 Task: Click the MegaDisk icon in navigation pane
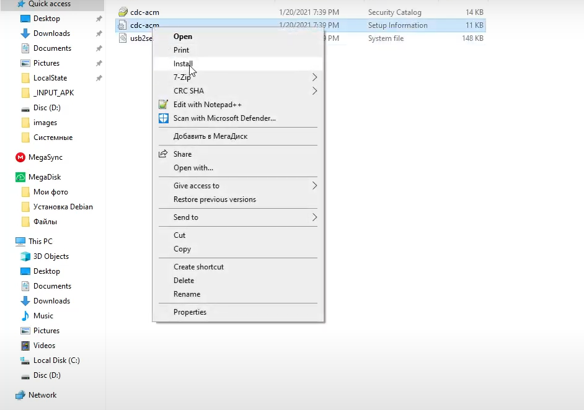(x=20, y=177)
